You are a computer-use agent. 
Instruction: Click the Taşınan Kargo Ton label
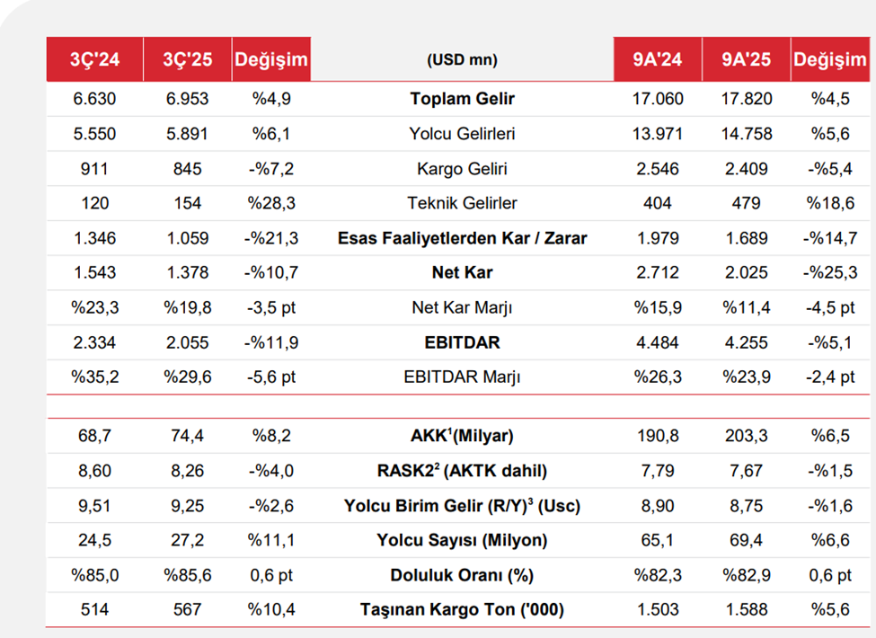462,610
